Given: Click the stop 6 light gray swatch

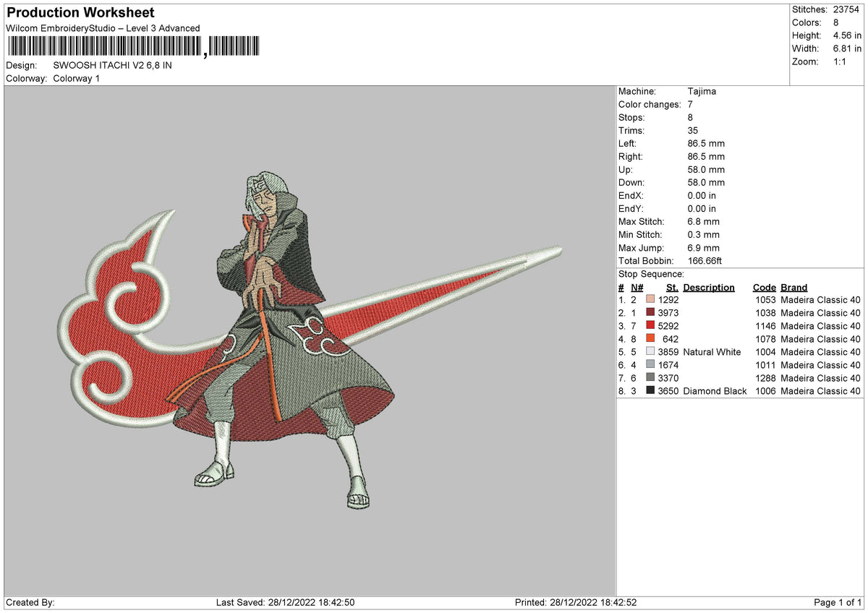Looking at the screenshot, I should point(650,365).
